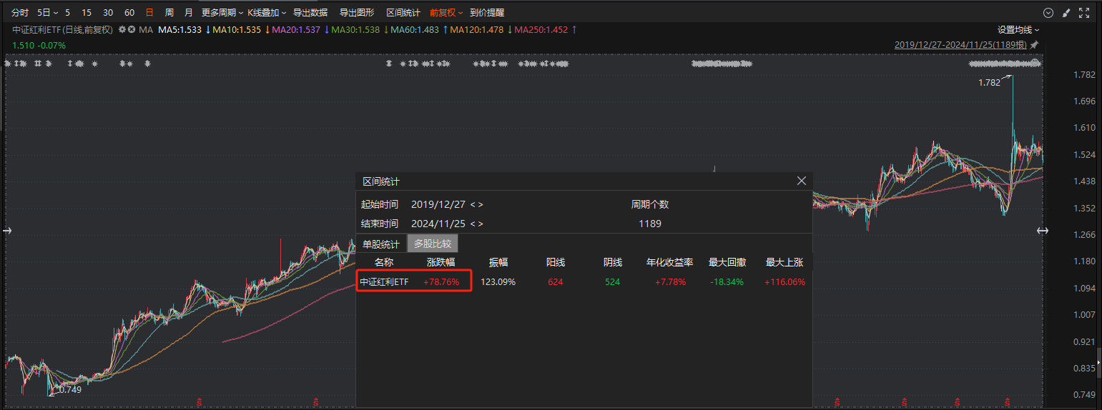
Task: Expand the 前复权 adjustment dropdown
Action: pyautogui.click(x=446, y=13)
